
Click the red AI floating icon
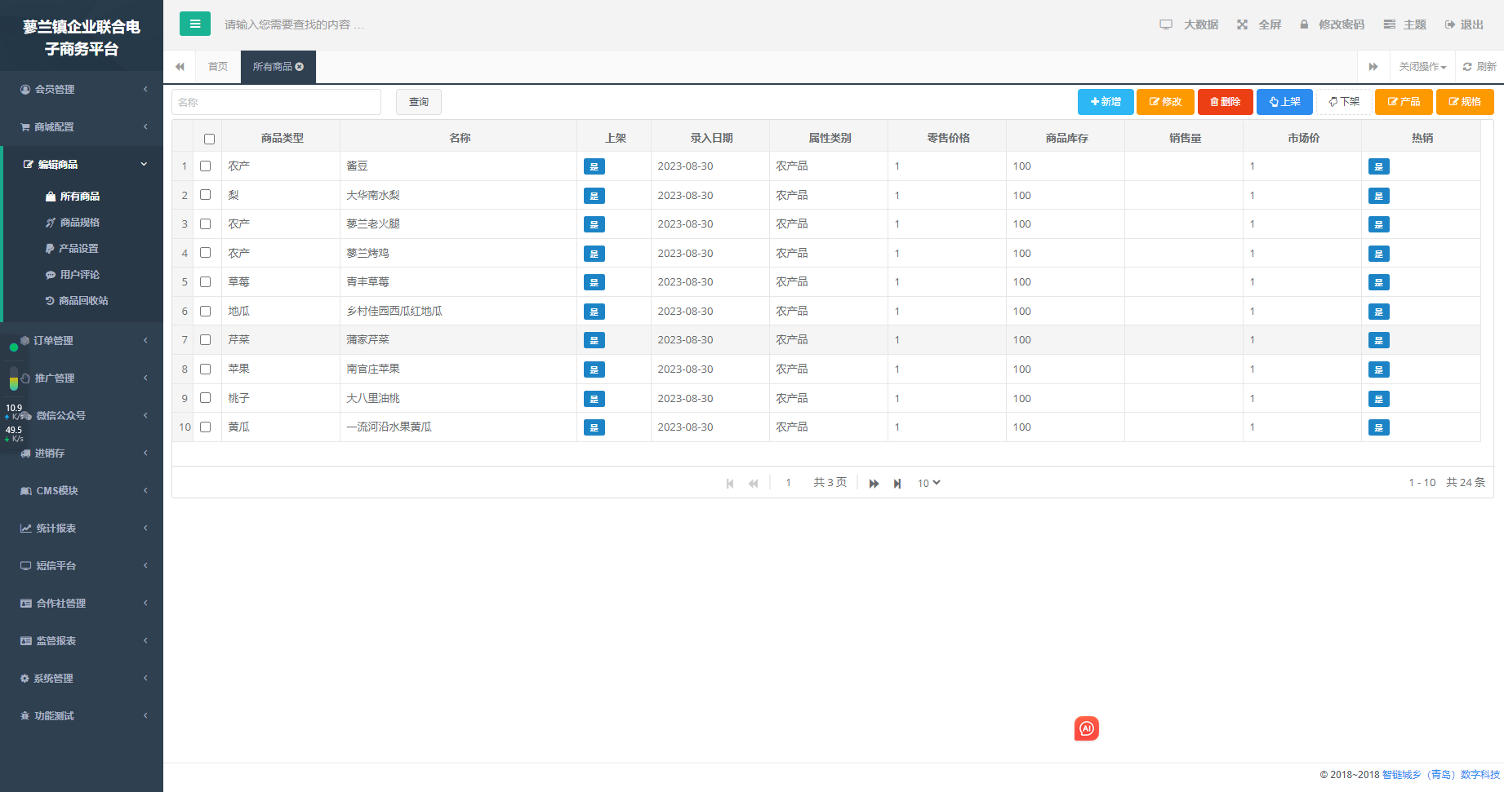coord(1086,728)
